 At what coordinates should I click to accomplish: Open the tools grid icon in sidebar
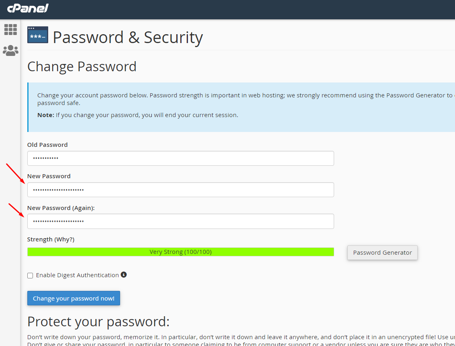[10, 29]
